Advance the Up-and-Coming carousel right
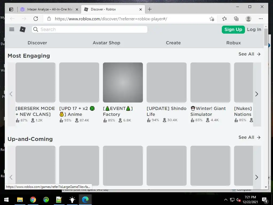Viewport: 273px width, 205px height. 257,177
